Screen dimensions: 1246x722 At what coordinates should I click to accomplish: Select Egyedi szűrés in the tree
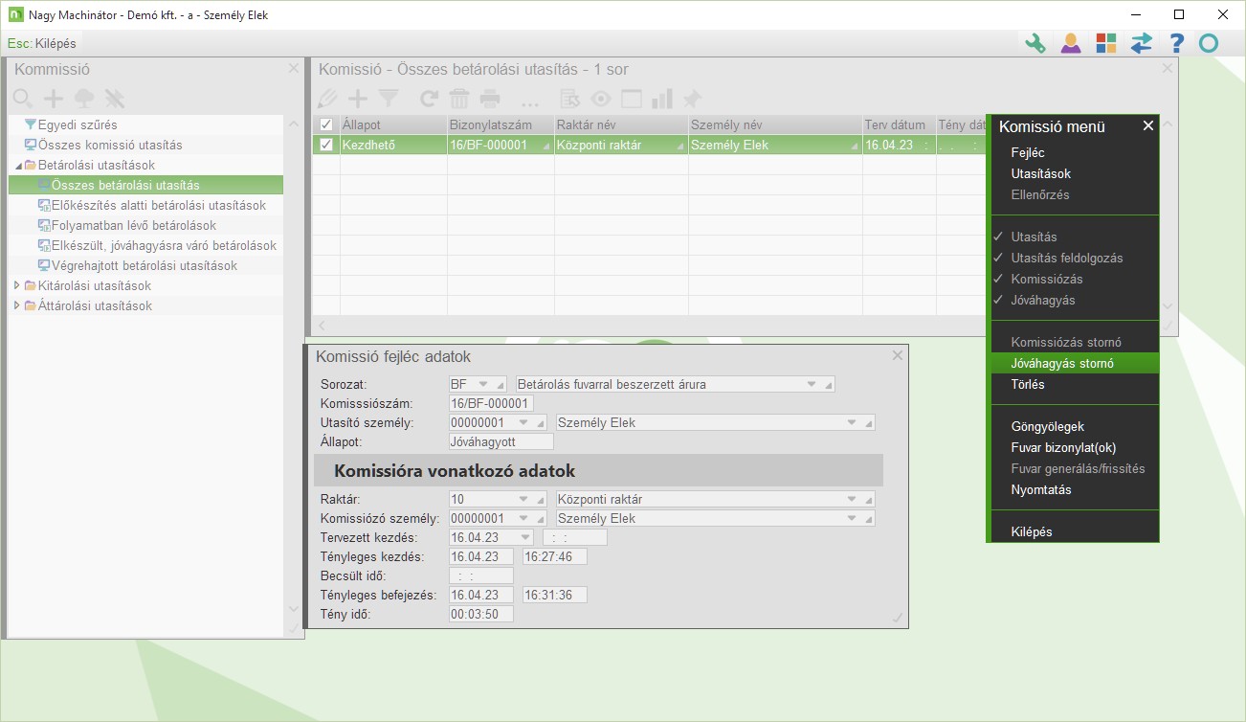(x=78, y=124)
